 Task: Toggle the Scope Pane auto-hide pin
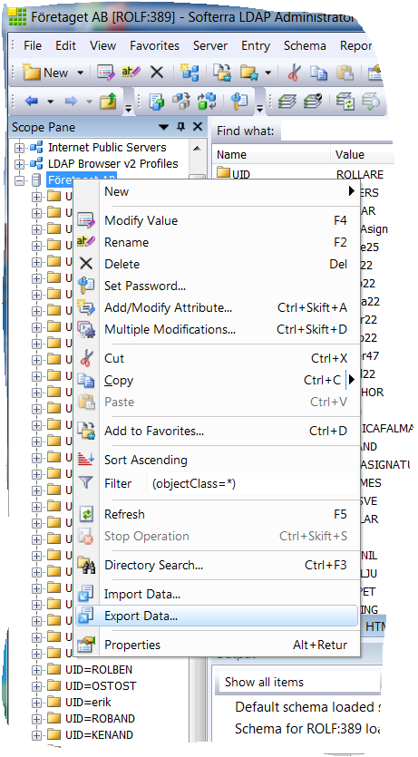pyautogui.click(x=181, y=127)
